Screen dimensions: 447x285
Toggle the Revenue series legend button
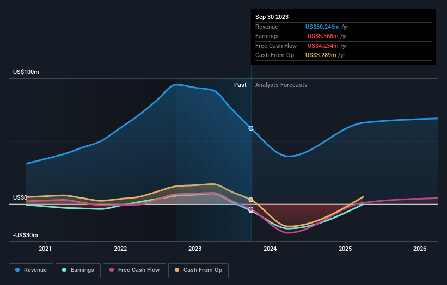(x=31, y=270)
